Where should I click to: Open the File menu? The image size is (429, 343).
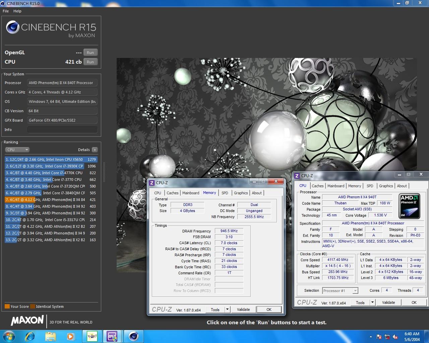6,11
